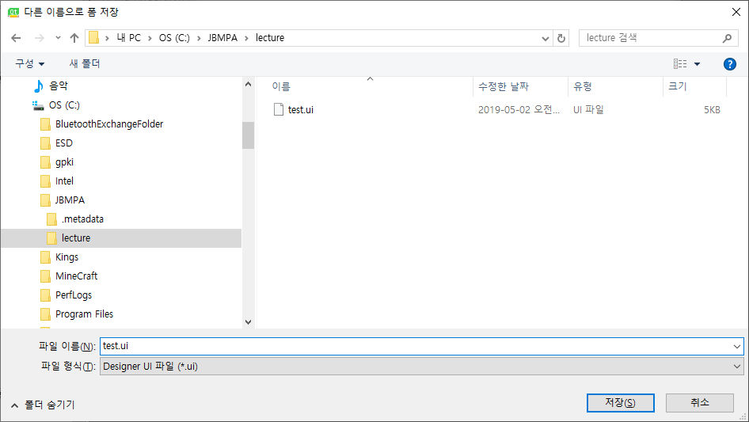Click the search magnifier icon

click(727, 38)
